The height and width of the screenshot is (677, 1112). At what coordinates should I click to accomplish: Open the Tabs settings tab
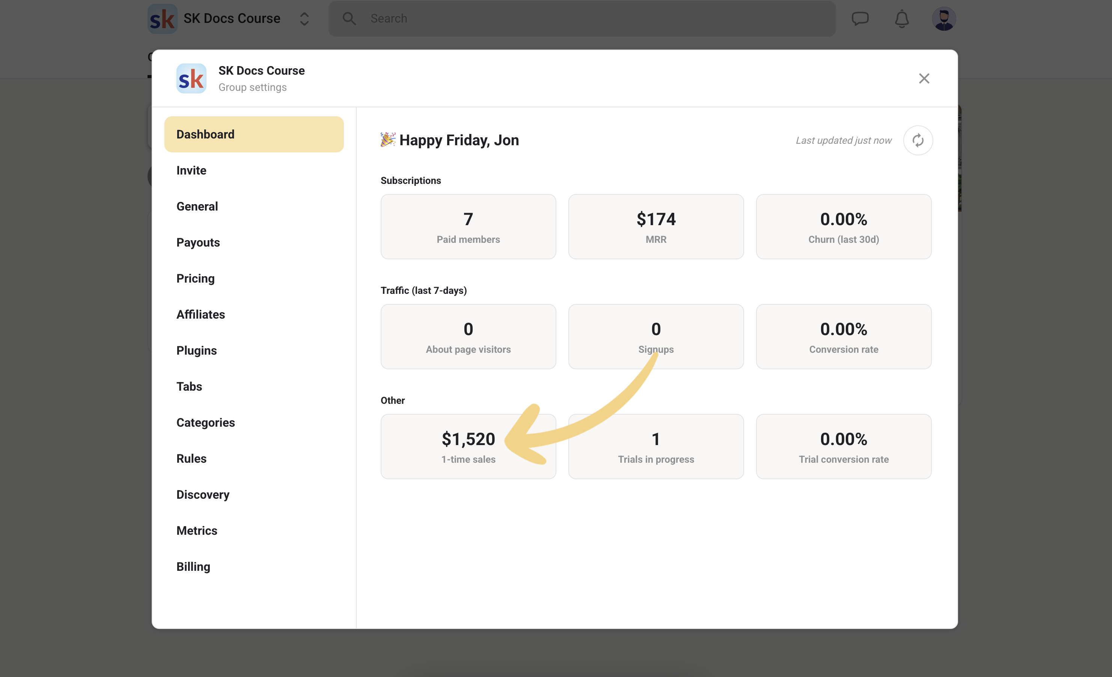pos(254,387)
